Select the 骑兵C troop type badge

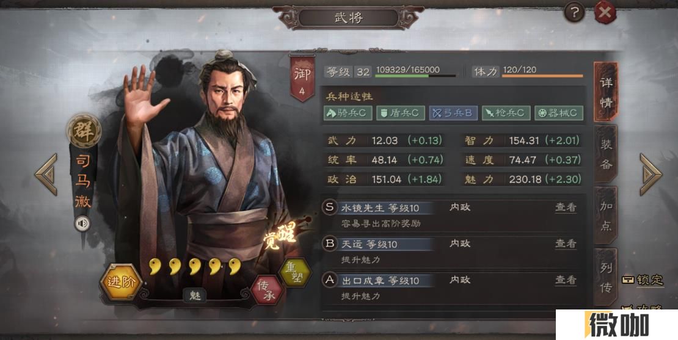348,113
